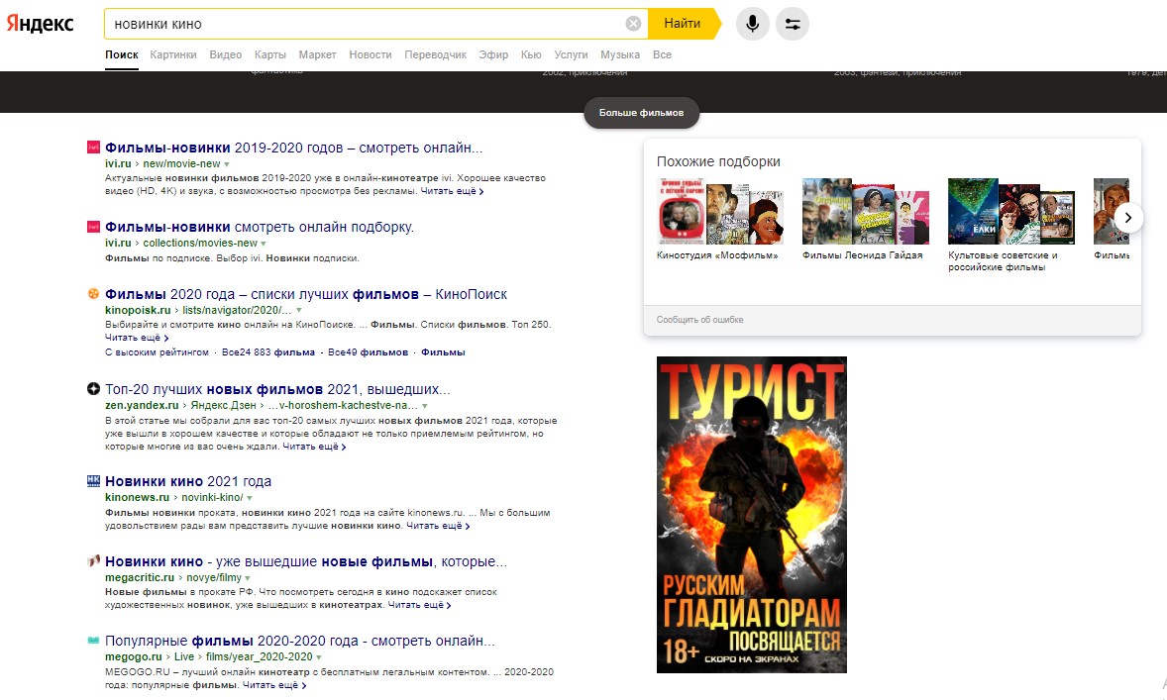
Task: Click the kinonews favicon icon
Action: point(93,480)
